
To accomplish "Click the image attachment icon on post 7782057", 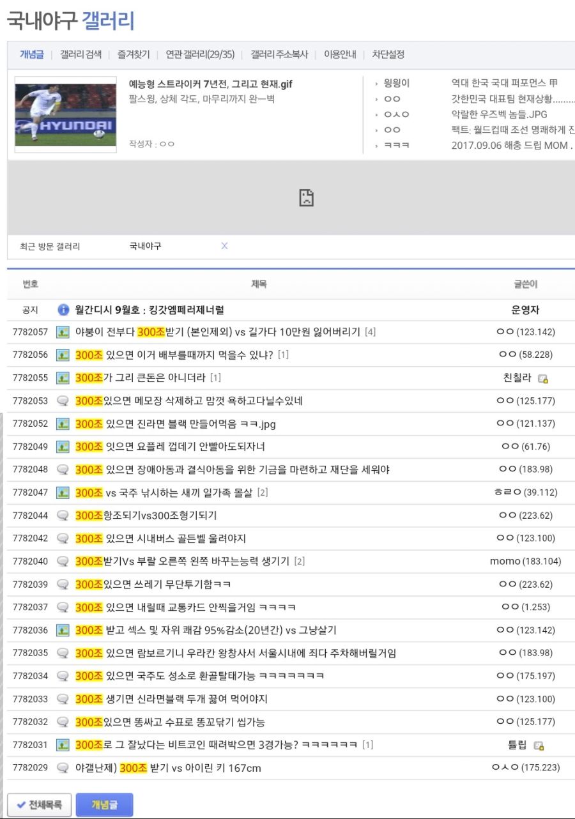I will click(62, 332).
